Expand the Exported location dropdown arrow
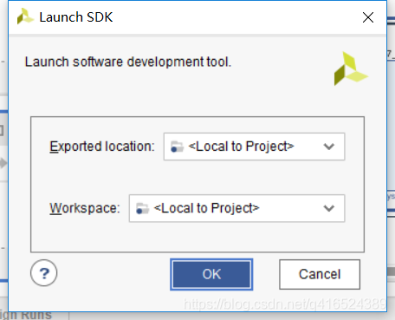The image size is (395, 320). click(329, 147)
